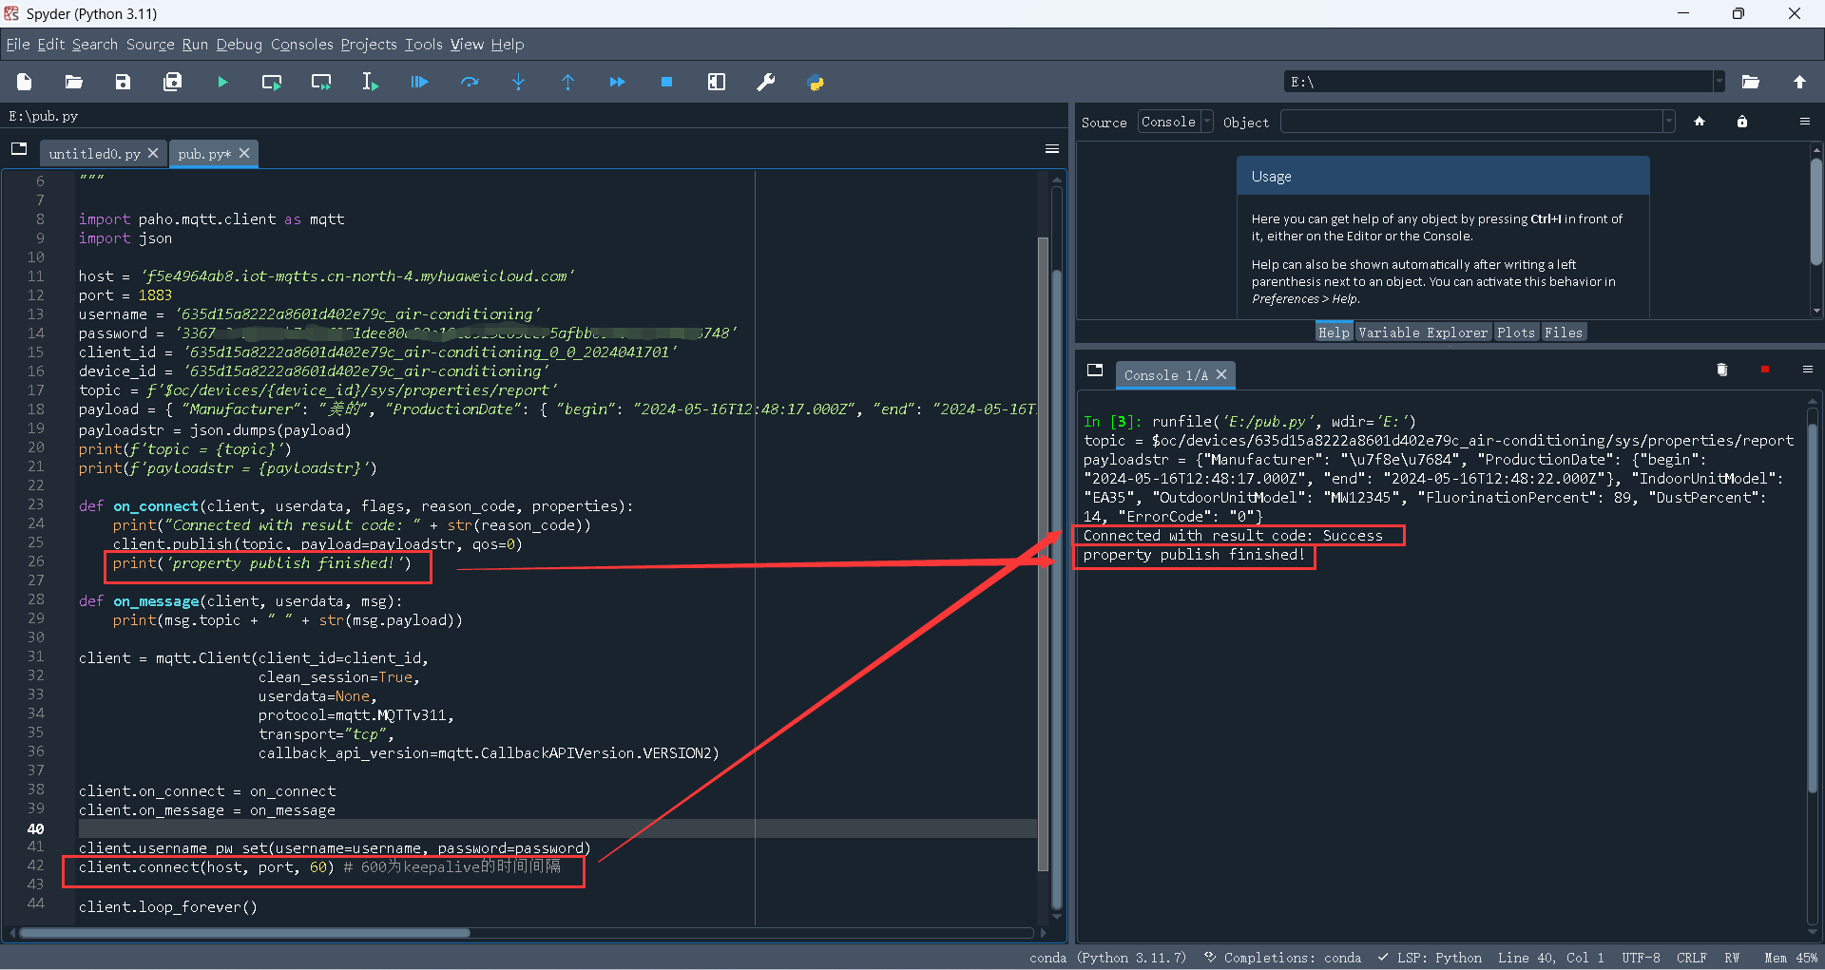
Task: Click the Run file play icon
Action: pos(222,83)
